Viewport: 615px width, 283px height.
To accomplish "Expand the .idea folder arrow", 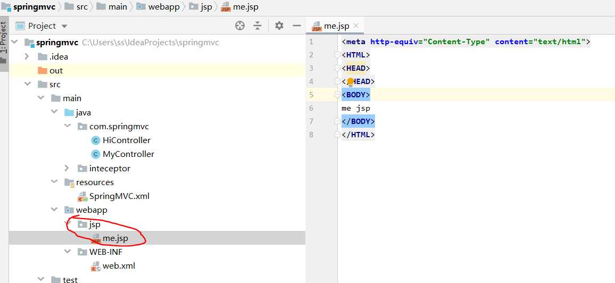I will click(27, 56).
